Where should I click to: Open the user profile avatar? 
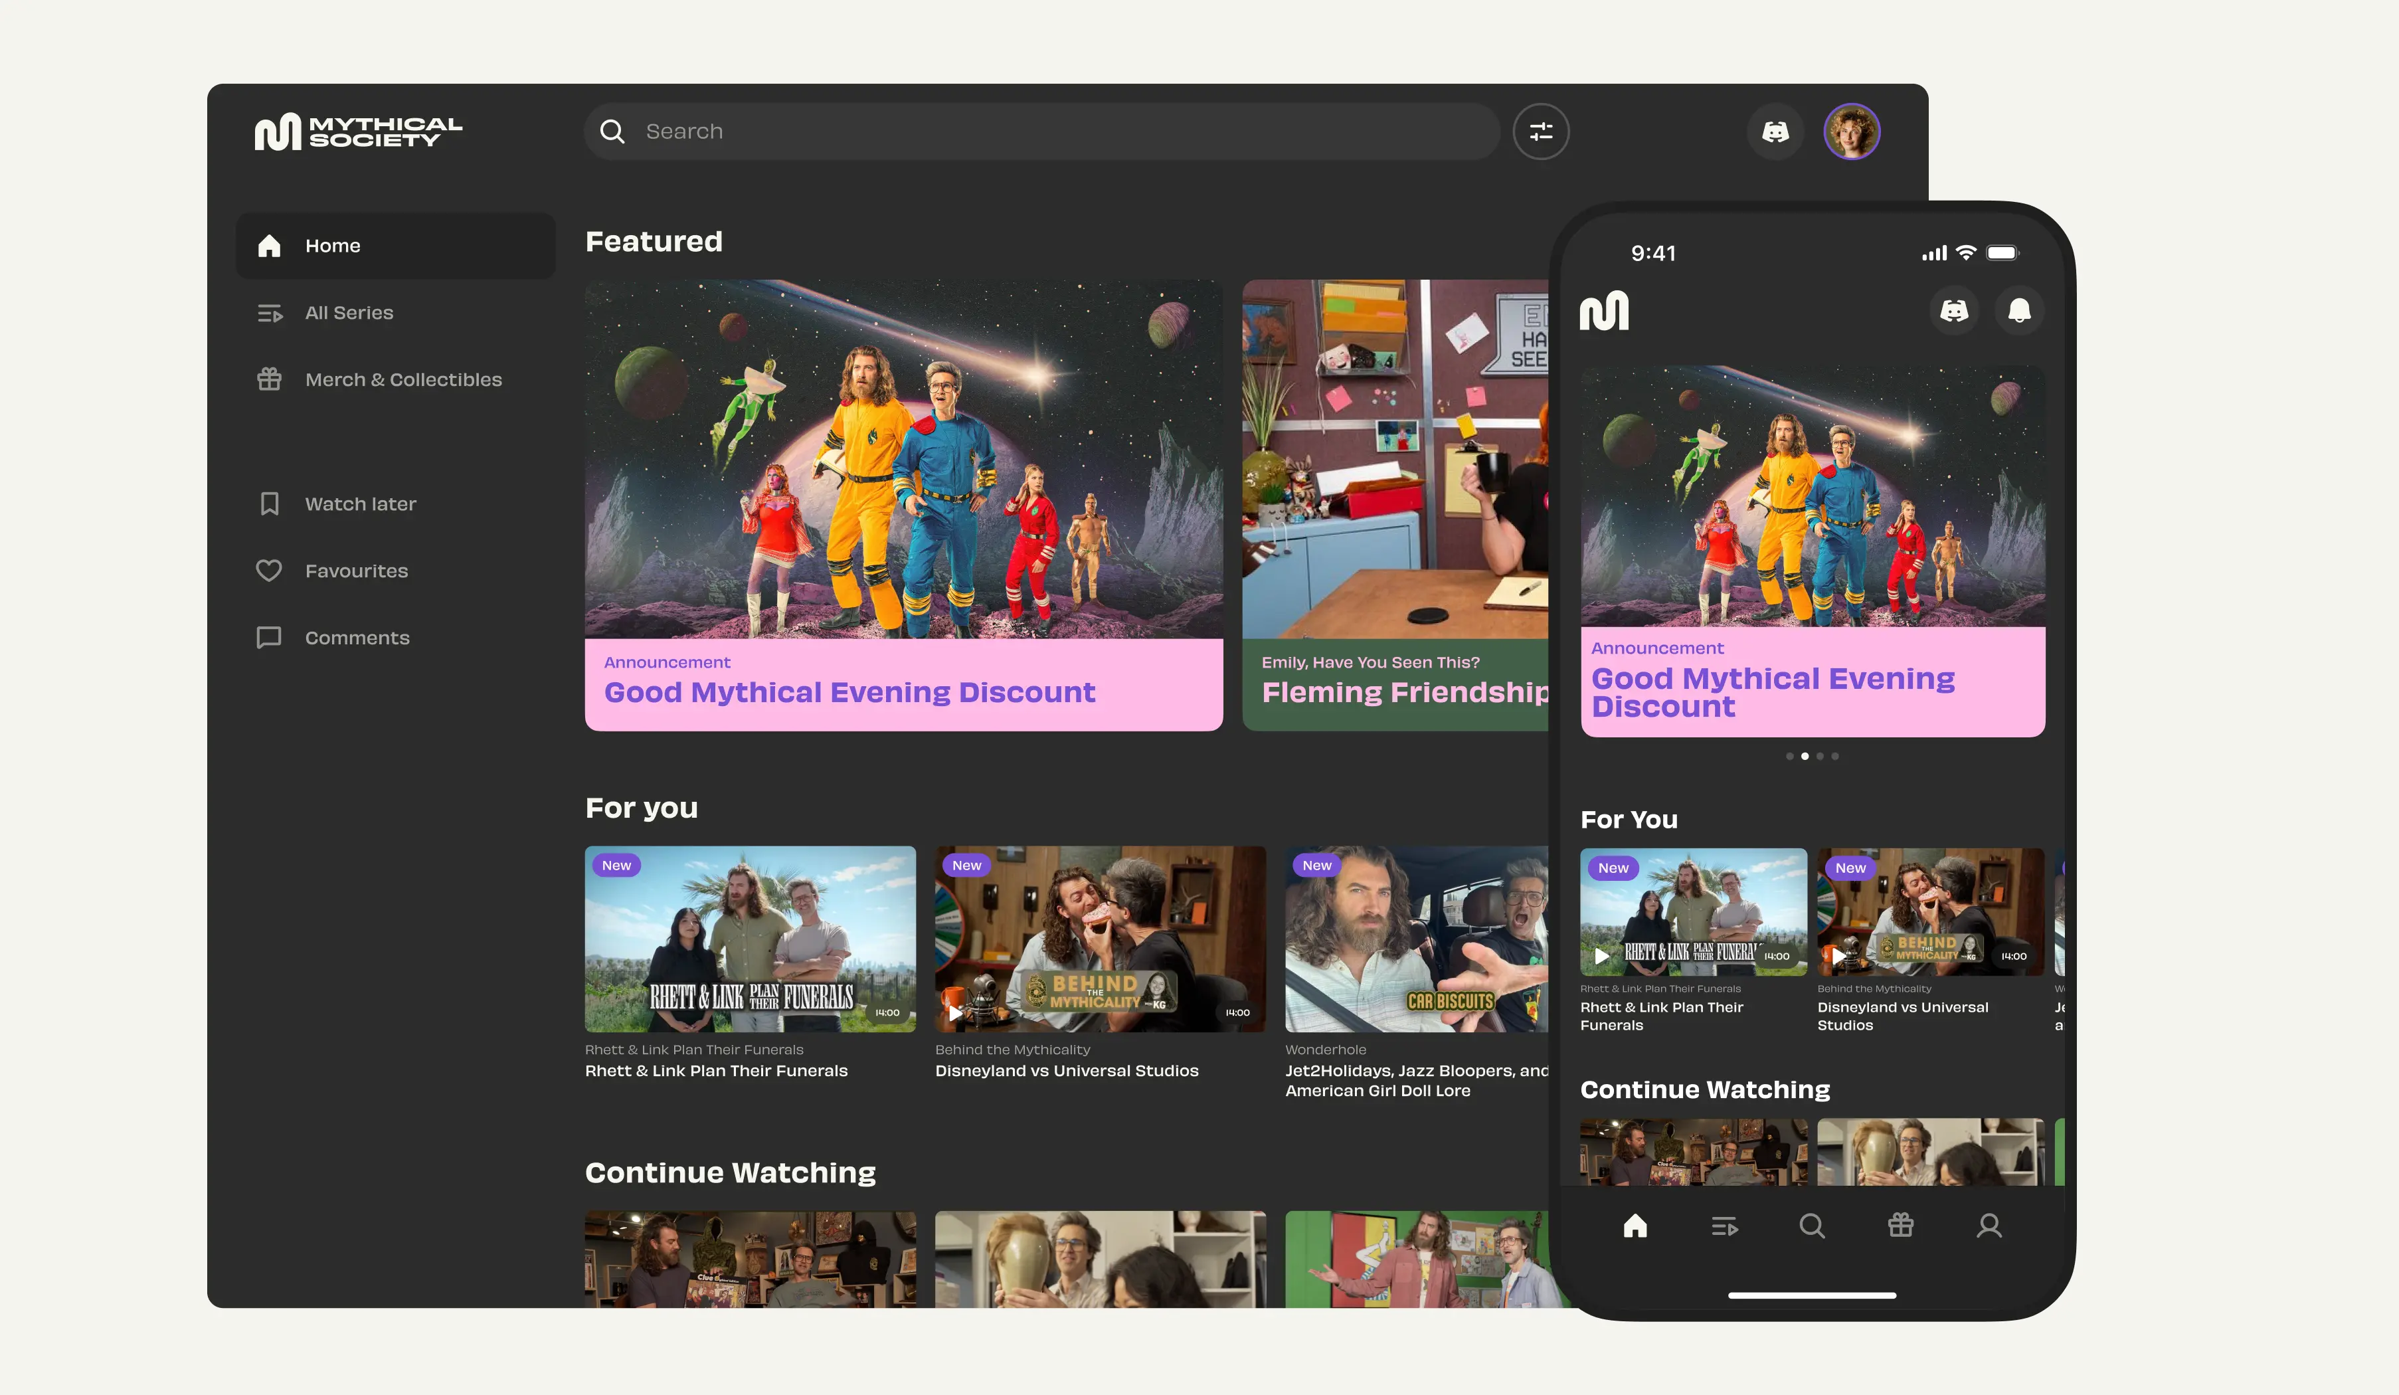pos(1850,132)
